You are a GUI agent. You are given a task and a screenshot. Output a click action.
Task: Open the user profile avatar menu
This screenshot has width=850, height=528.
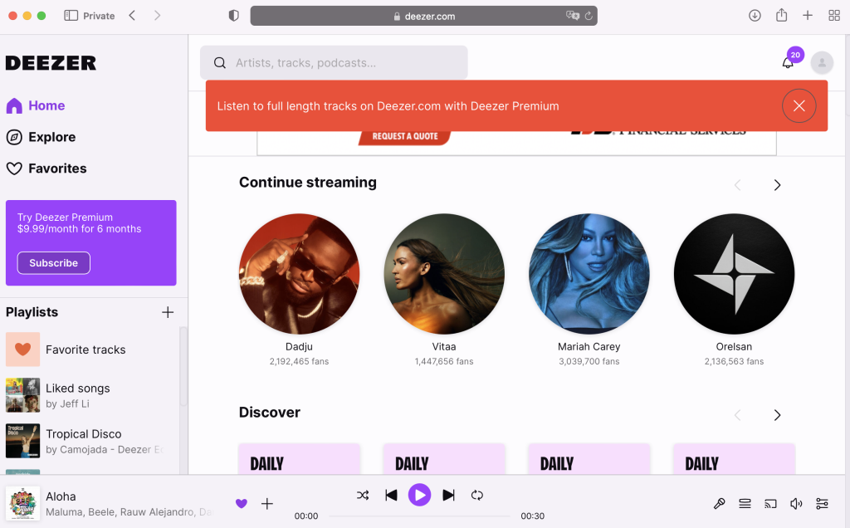tap(822, 63)
